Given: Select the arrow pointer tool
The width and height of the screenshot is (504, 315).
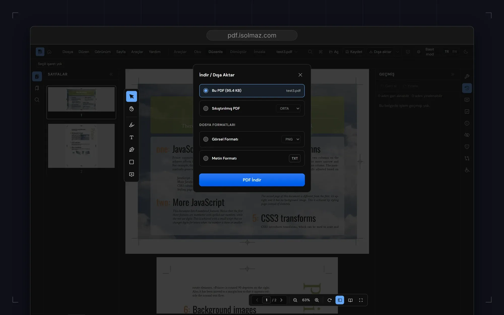Looking at the screenshot, I should tap(132, 97).
